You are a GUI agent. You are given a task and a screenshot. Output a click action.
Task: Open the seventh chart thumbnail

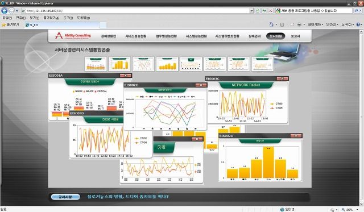239,64
